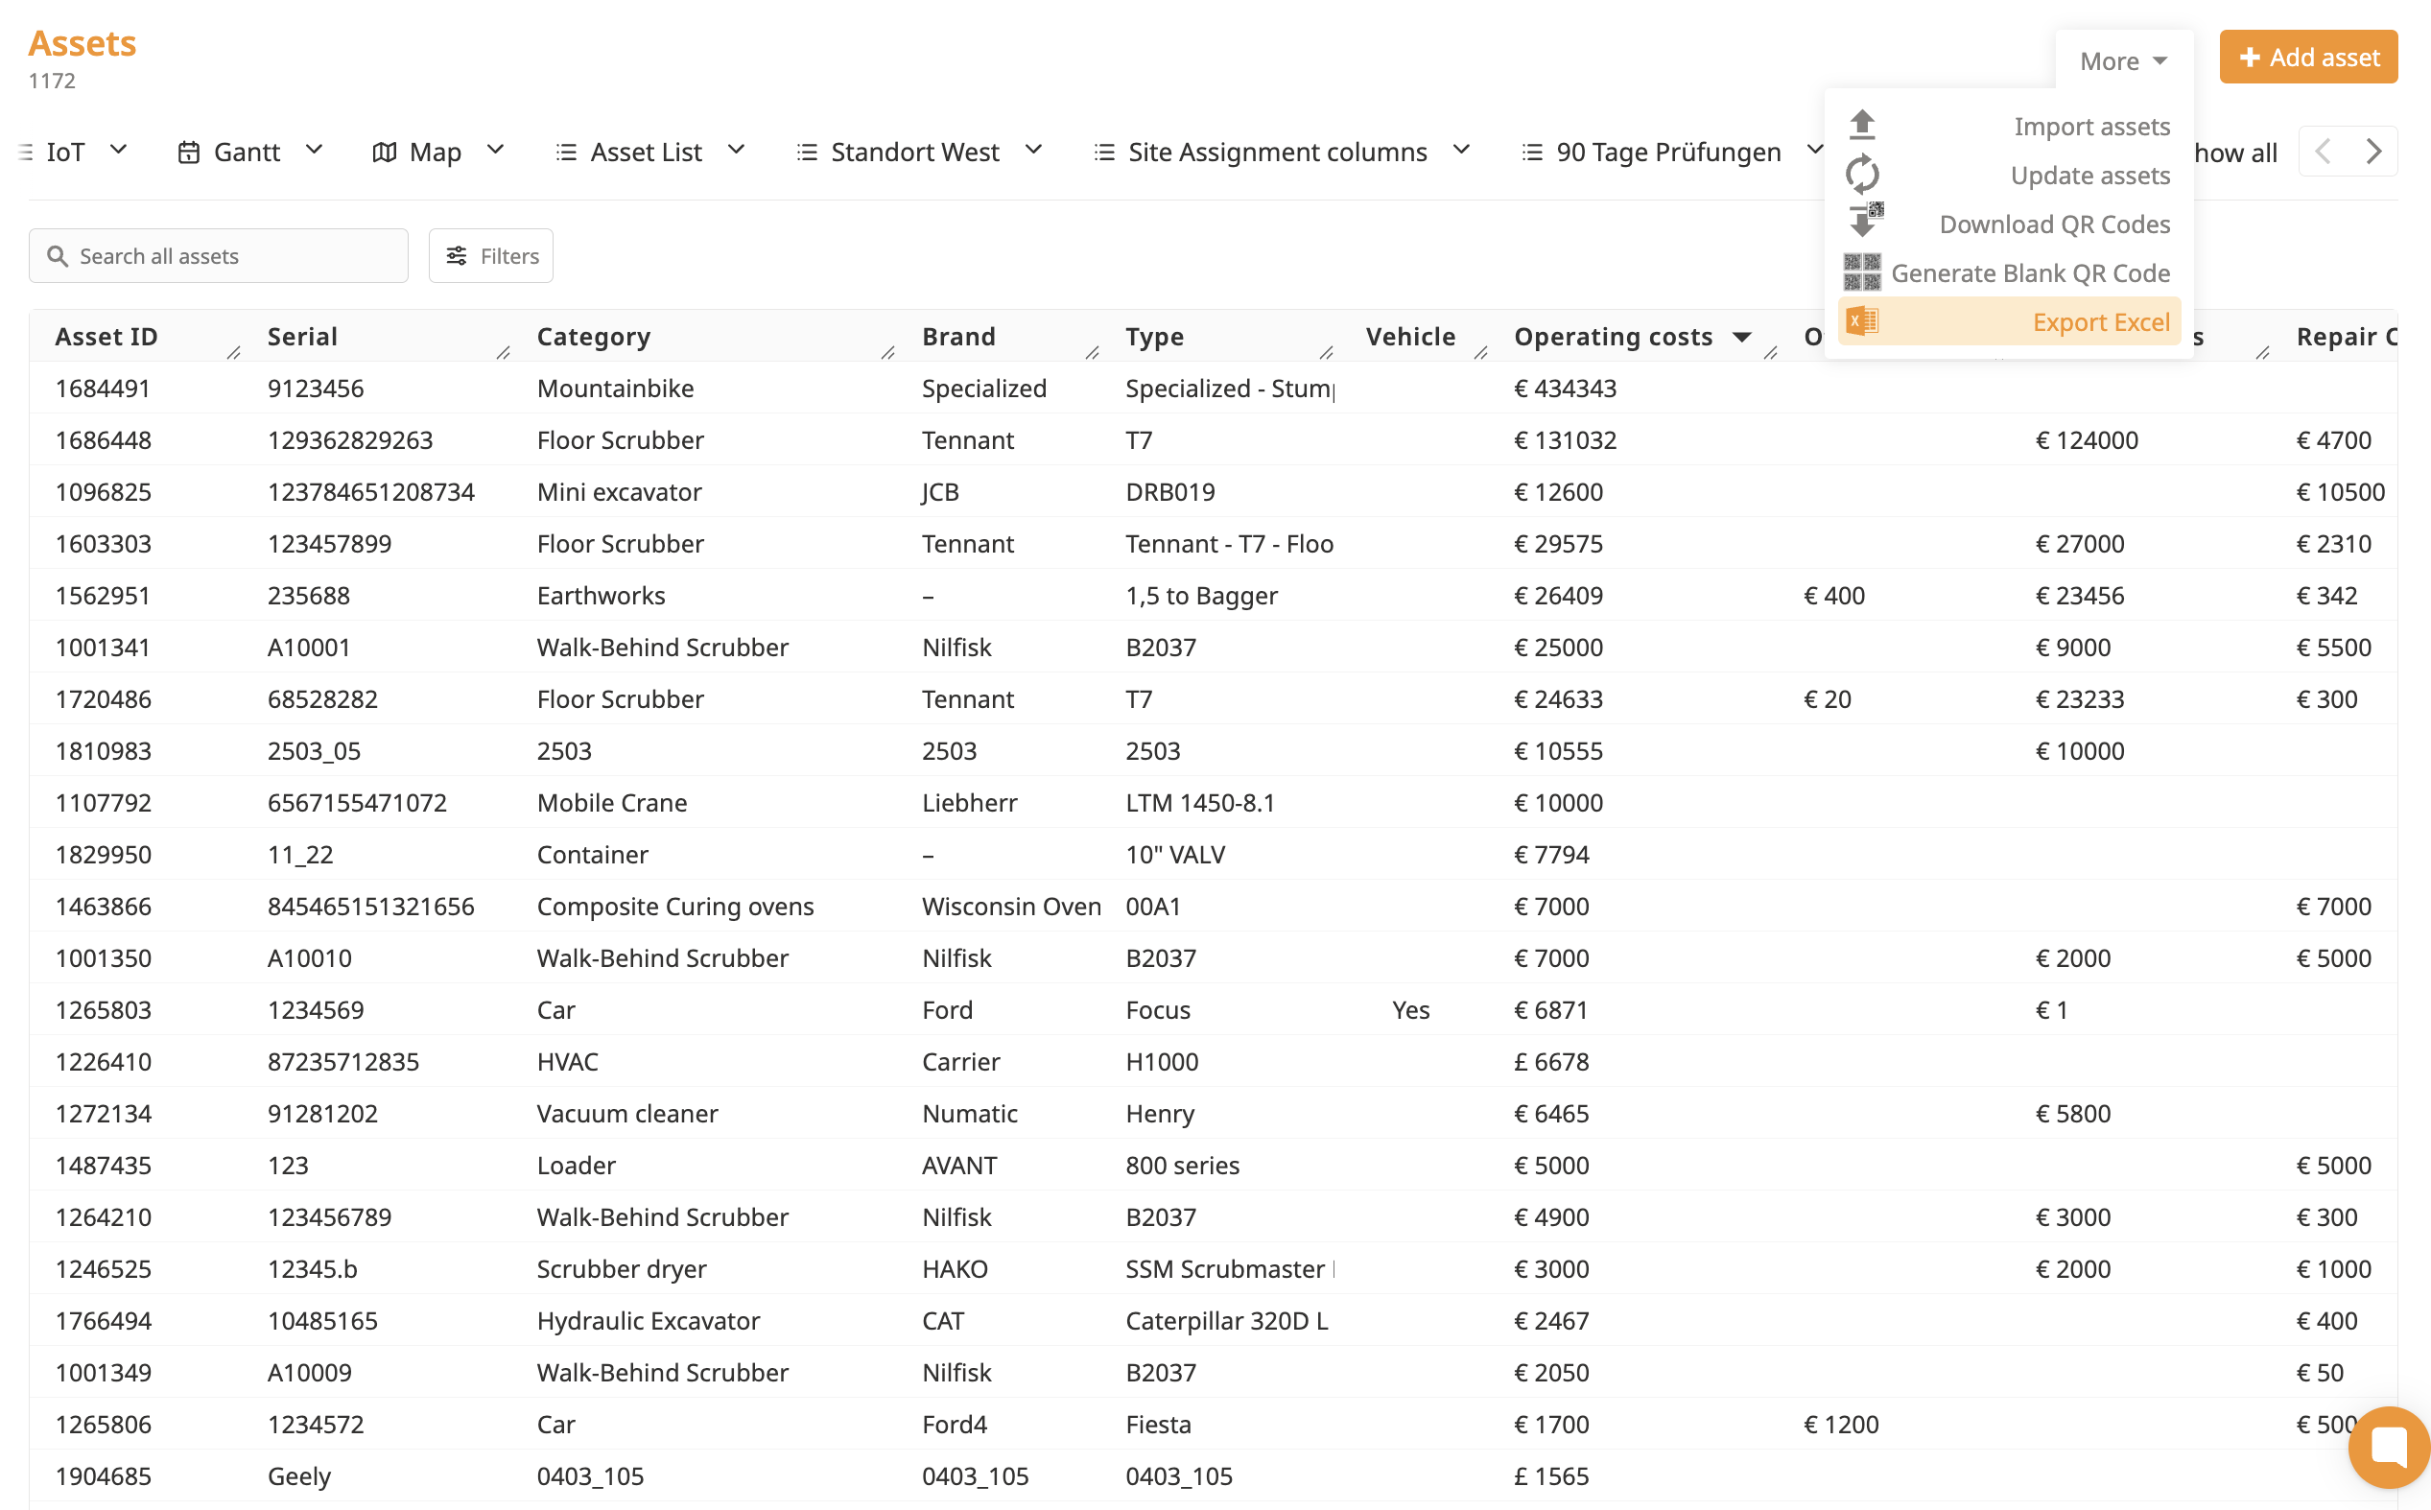Click the Gantt calendar icon
This screenshot has width=2431, height=1510.
coord(189,152)
